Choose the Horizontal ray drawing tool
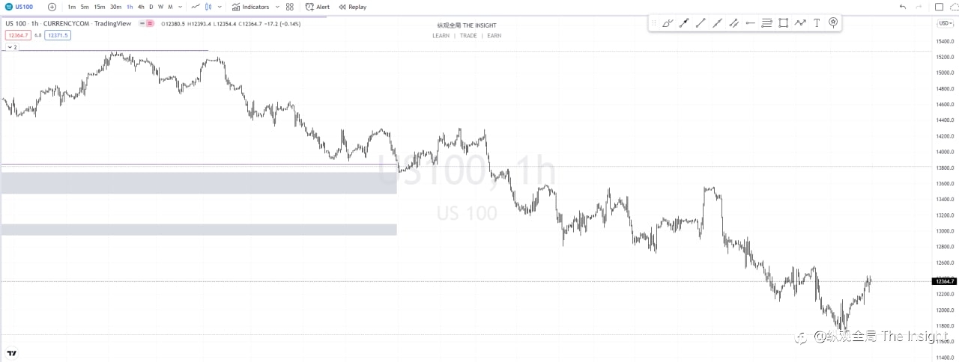The image size is (959, 362). click(750, 23)
